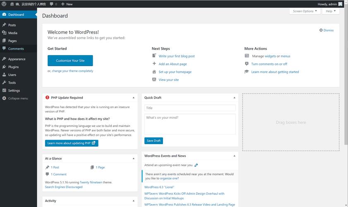Viewport: 348px width, 207px height.
Task: Click the admin avatar in top bar
Action: pyautogui.click(x=340, y=4)
